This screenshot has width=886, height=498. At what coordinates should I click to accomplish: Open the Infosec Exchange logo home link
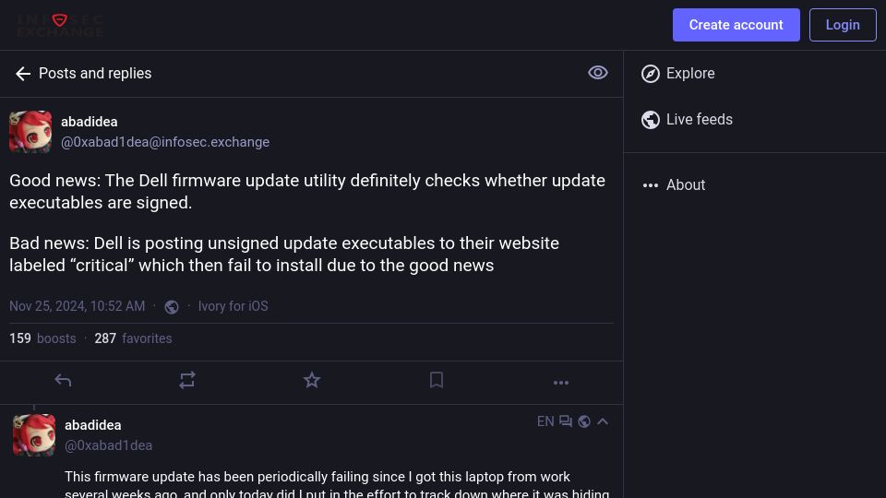click(60, 25)
